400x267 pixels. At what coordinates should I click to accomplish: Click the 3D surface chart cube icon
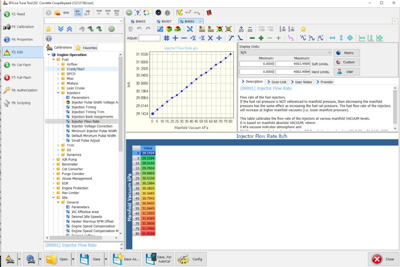169,29
